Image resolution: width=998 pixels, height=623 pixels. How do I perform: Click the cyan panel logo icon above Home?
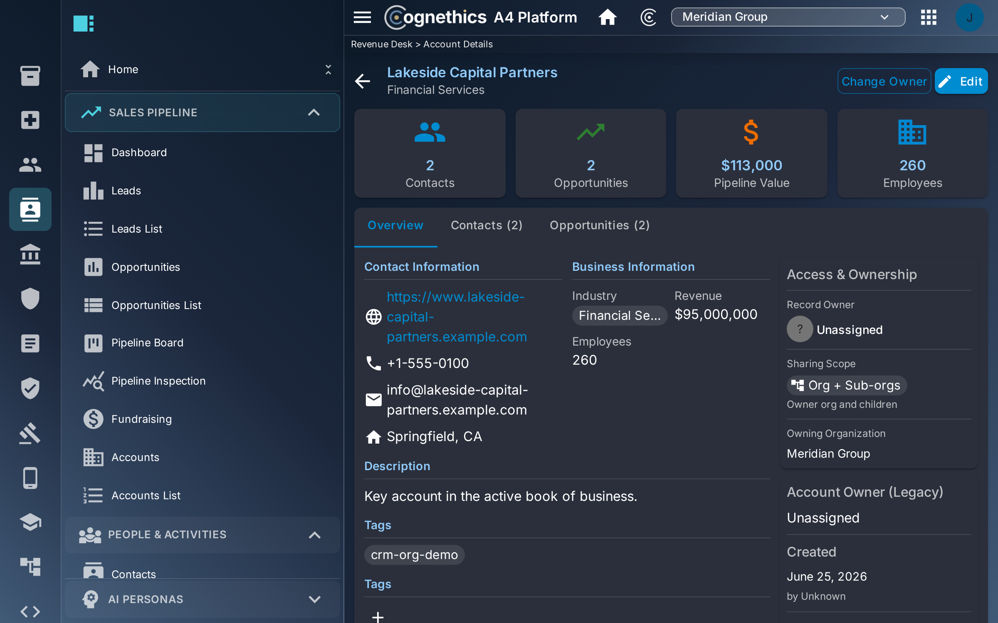[x=84, y=23]
